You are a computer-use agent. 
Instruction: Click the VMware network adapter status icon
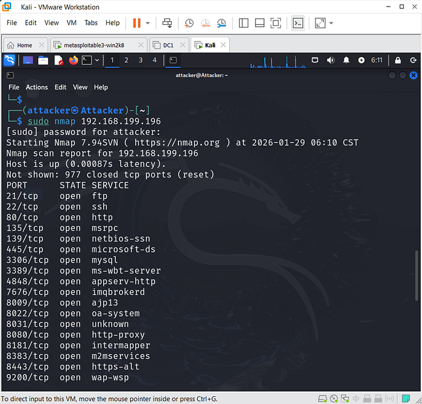click(345, 399)
